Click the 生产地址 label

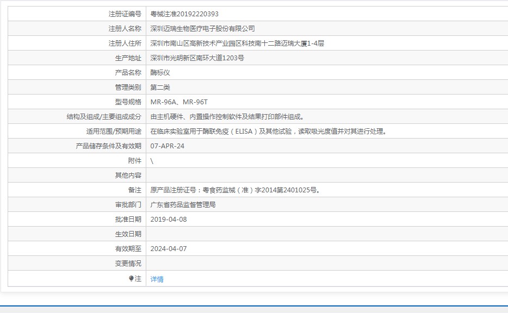click(x=128, y=58)
